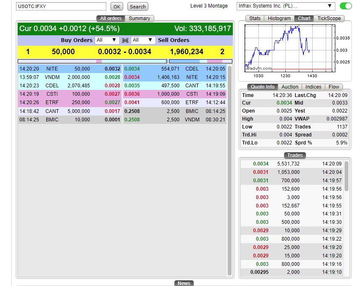Select CDEL buy order of 2,070,485
This screenshot has height=286, width=353.
70,86
